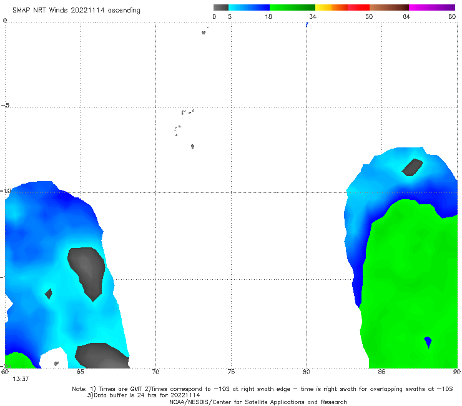
Task: Click the longitude label '85' on the bottom axis
Action: (381, 372)
